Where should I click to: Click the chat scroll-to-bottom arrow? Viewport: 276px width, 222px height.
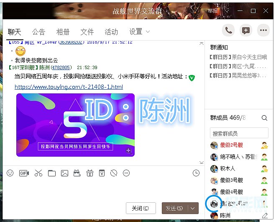click(202, 163)
